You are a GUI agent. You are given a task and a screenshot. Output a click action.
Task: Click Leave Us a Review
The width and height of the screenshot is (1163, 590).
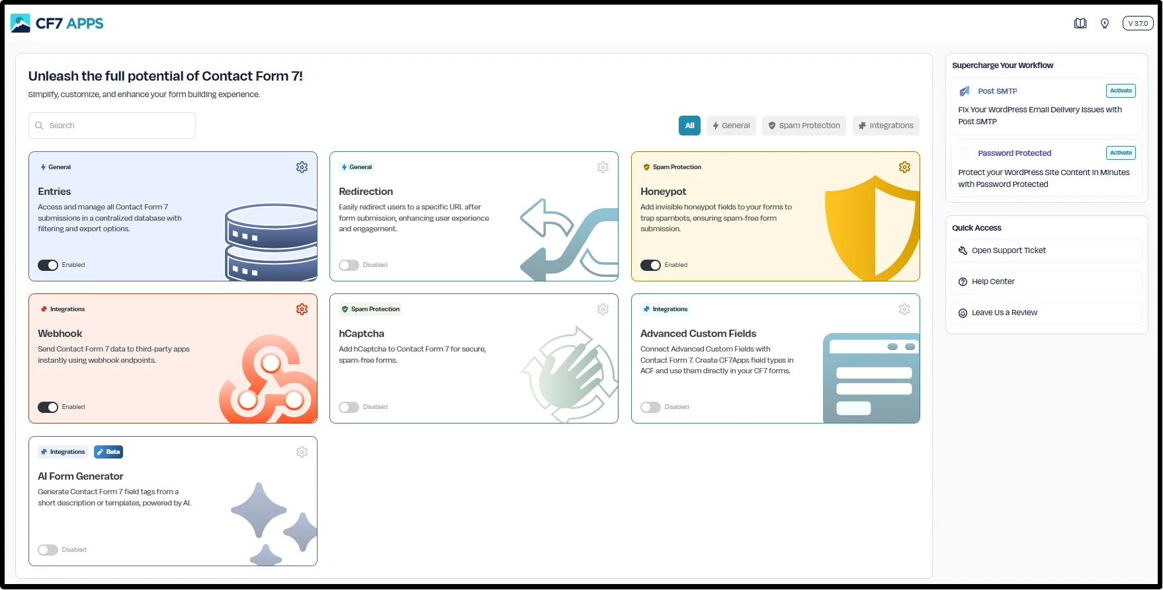pos(1047,313)
